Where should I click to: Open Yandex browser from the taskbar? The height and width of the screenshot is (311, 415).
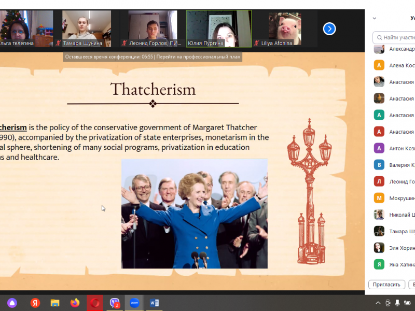click(35, 303)
